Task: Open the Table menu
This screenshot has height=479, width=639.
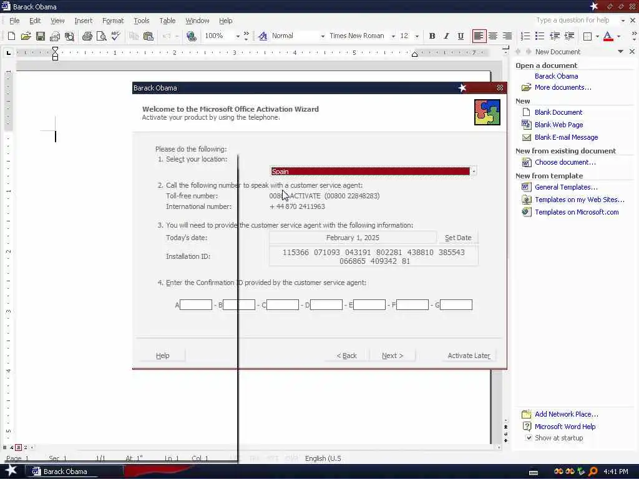Action: [x=167, y=21]
